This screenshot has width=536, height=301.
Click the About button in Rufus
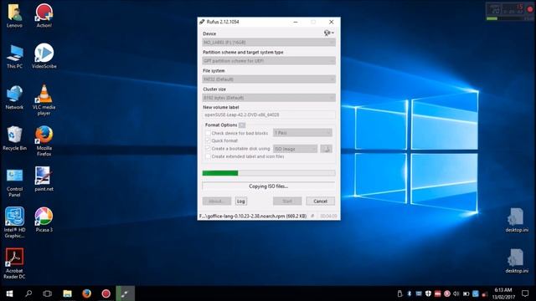coord(216,201)
